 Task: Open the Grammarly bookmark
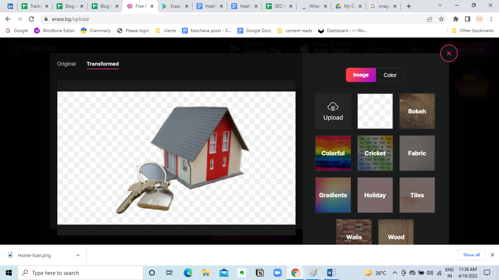coord(96,31)
